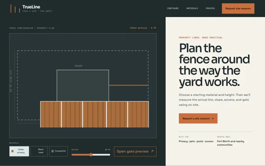Viewport: 265px width, 166px height.
Task: Select the Cedar privacy material option
Action: tap(19, 151)
